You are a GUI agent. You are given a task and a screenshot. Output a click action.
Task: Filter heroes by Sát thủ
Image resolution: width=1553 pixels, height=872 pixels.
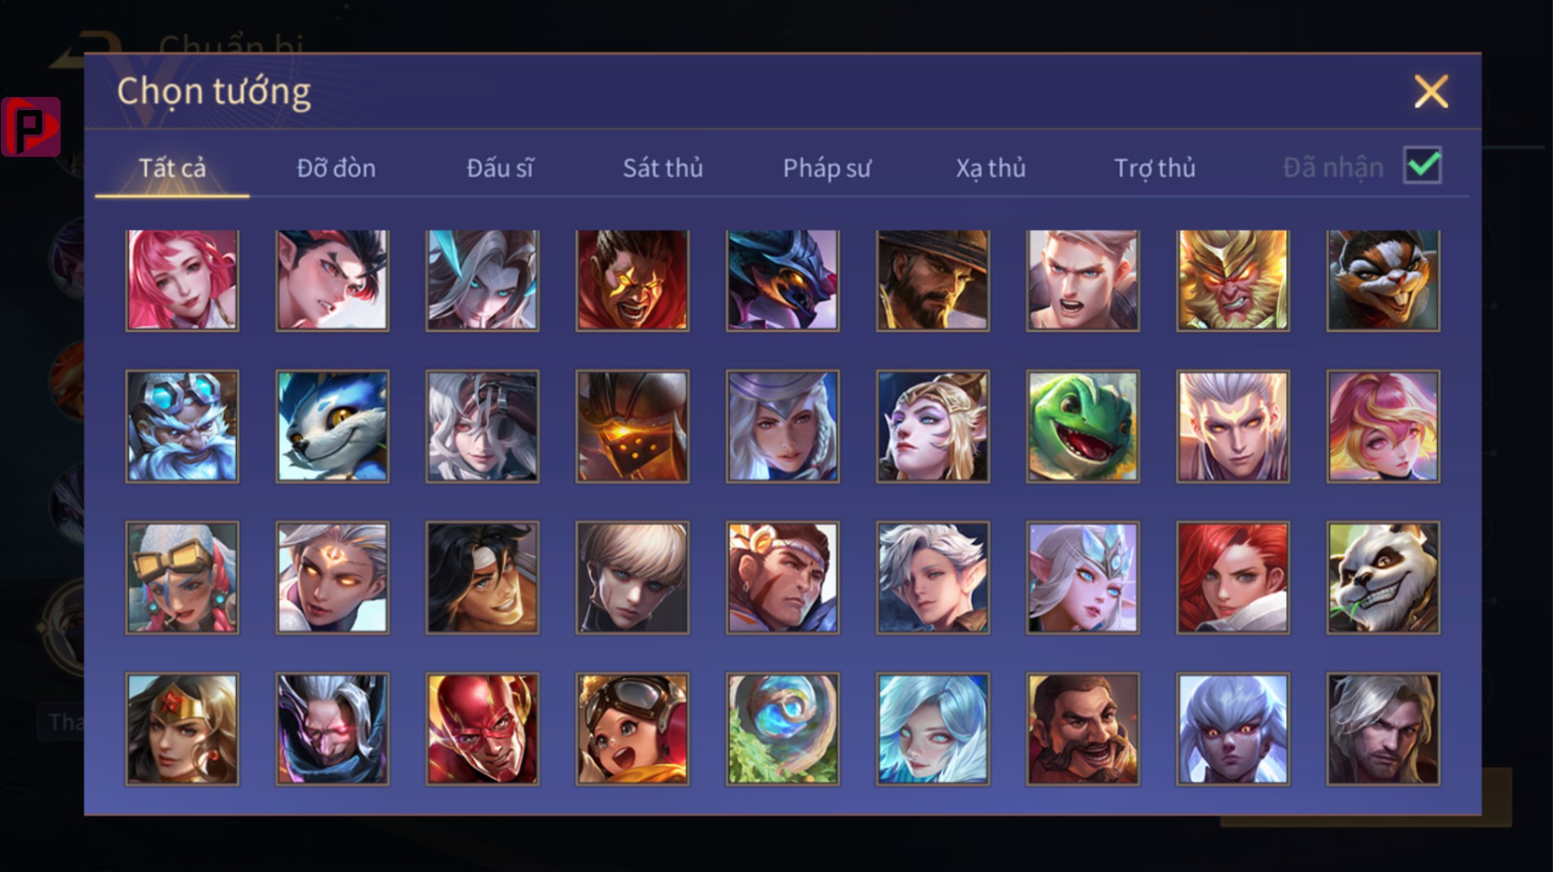662,168
